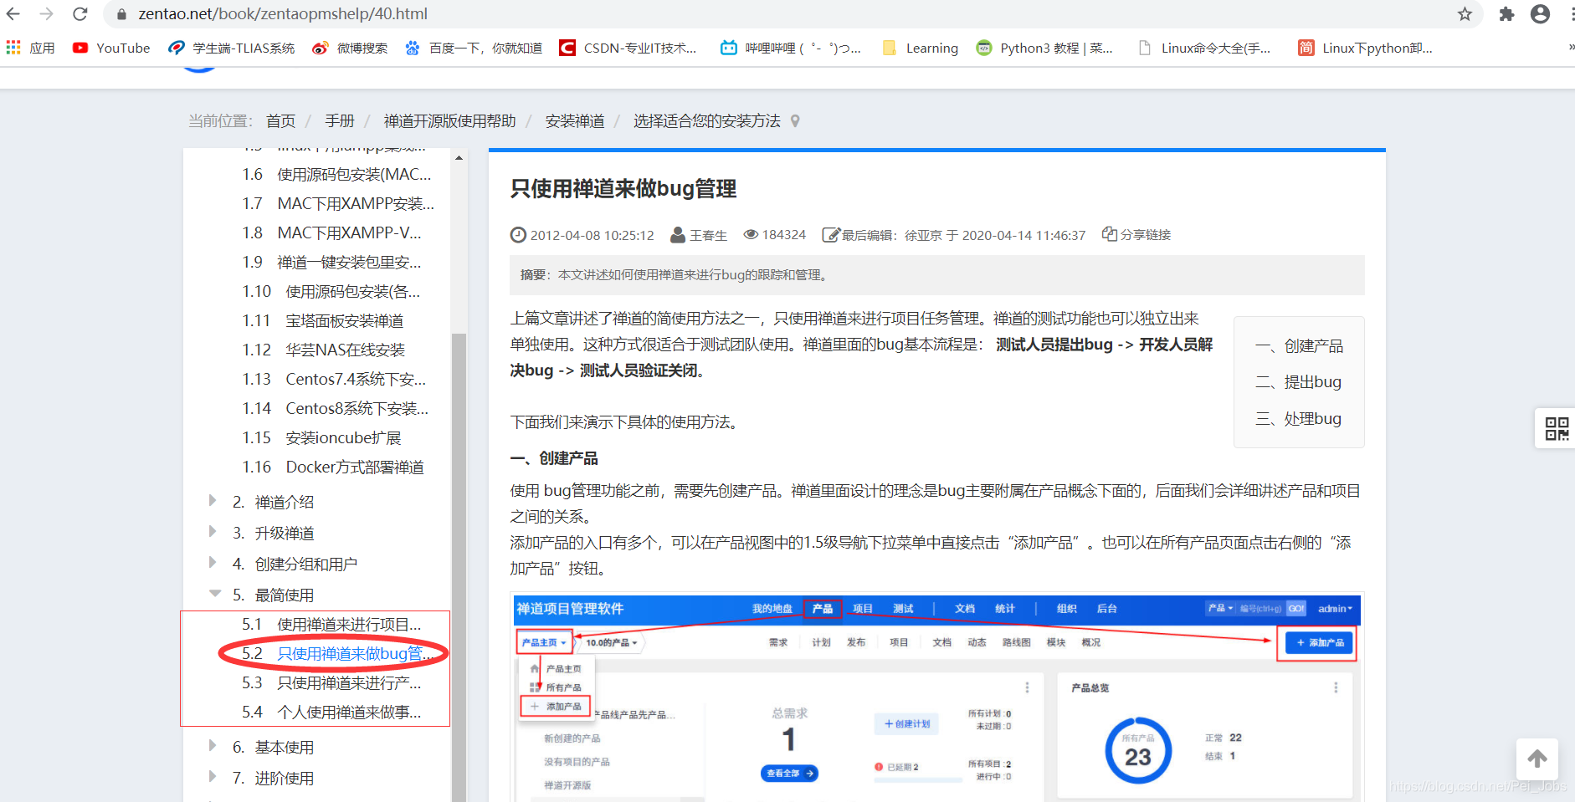Open the CSDN-专业IT技术 bookmark
This screenshot has width=1575, height=802.
point(628,48)
